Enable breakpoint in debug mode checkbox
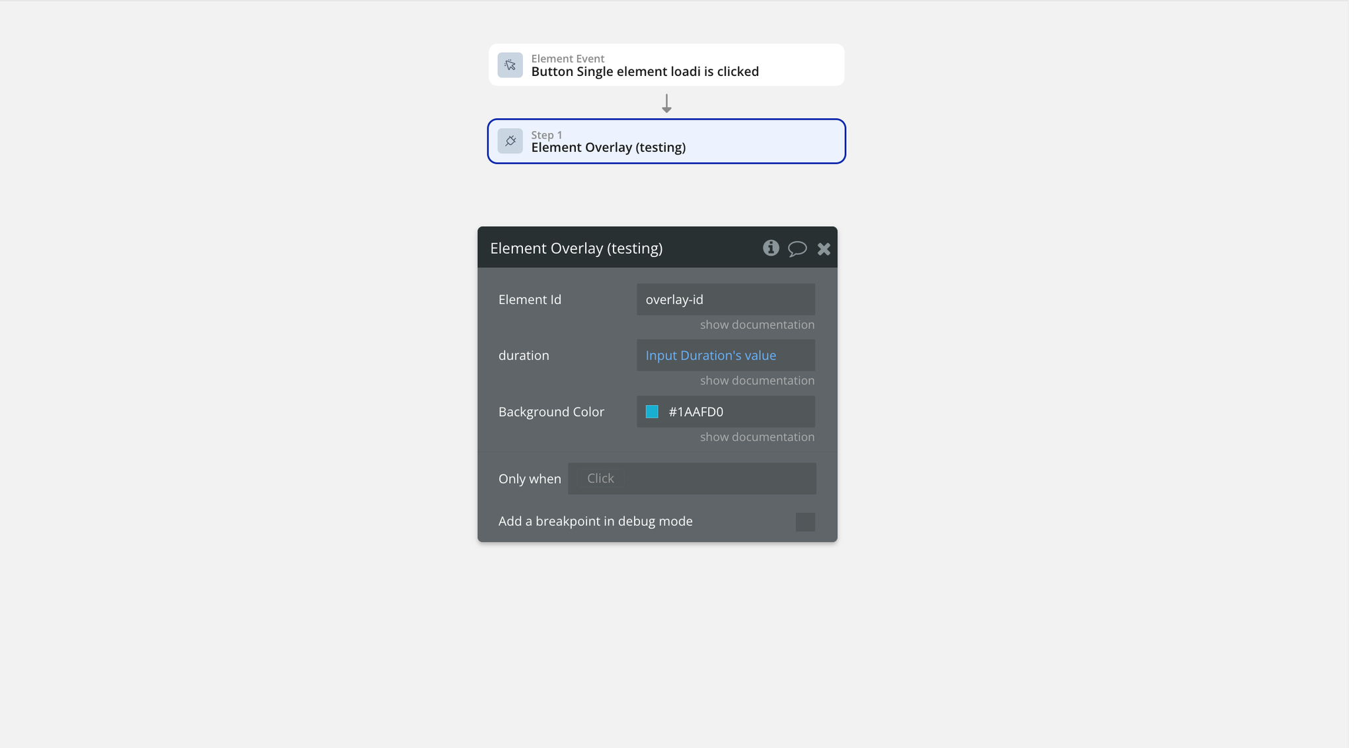Viewport: 1354px width, 748px height. (x=805, y=522)
